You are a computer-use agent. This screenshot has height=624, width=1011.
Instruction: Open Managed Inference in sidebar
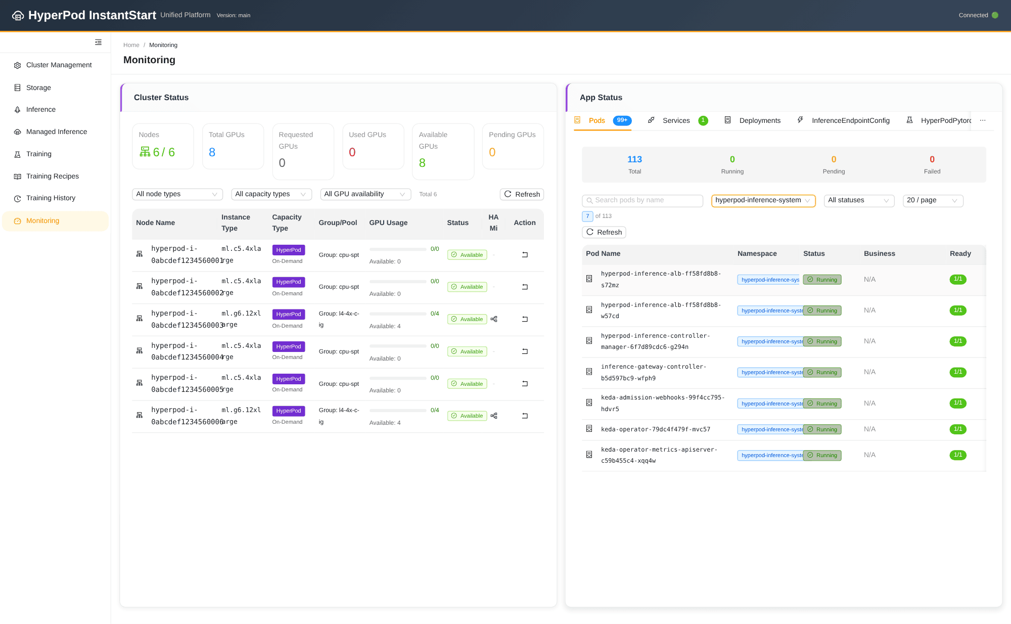coord(55,132)
